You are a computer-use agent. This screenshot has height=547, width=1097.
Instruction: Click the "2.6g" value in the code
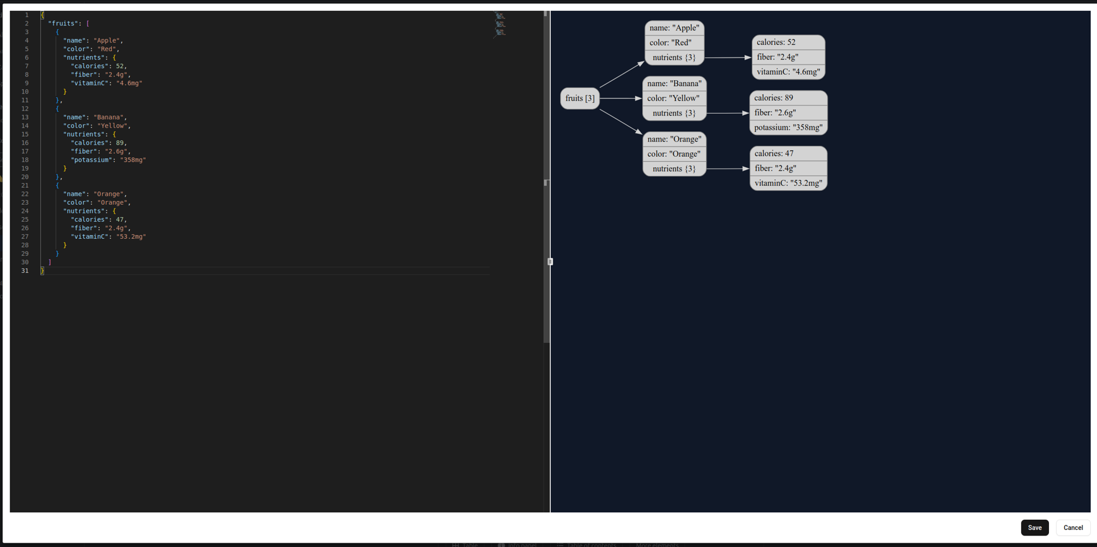116,151
